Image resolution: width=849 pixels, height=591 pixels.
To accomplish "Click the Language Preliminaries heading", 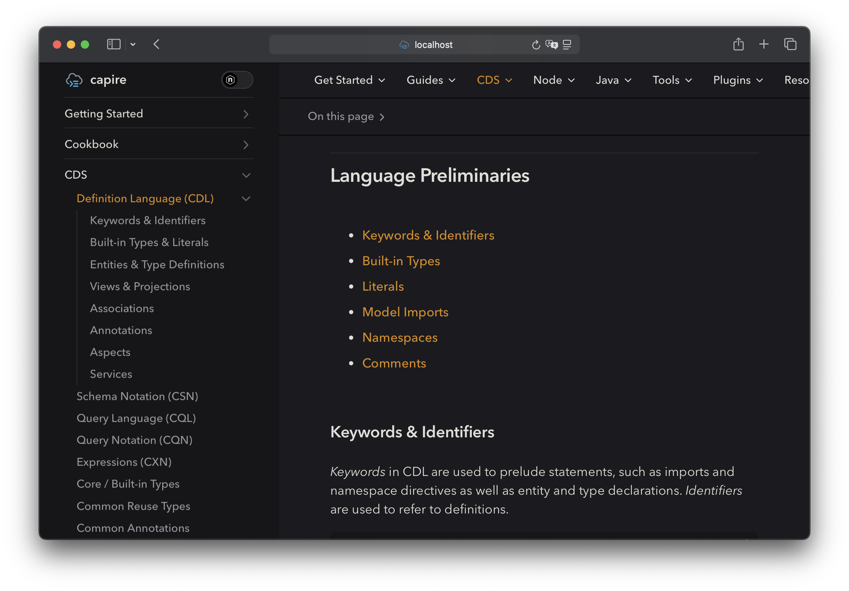I will point(430,176).
